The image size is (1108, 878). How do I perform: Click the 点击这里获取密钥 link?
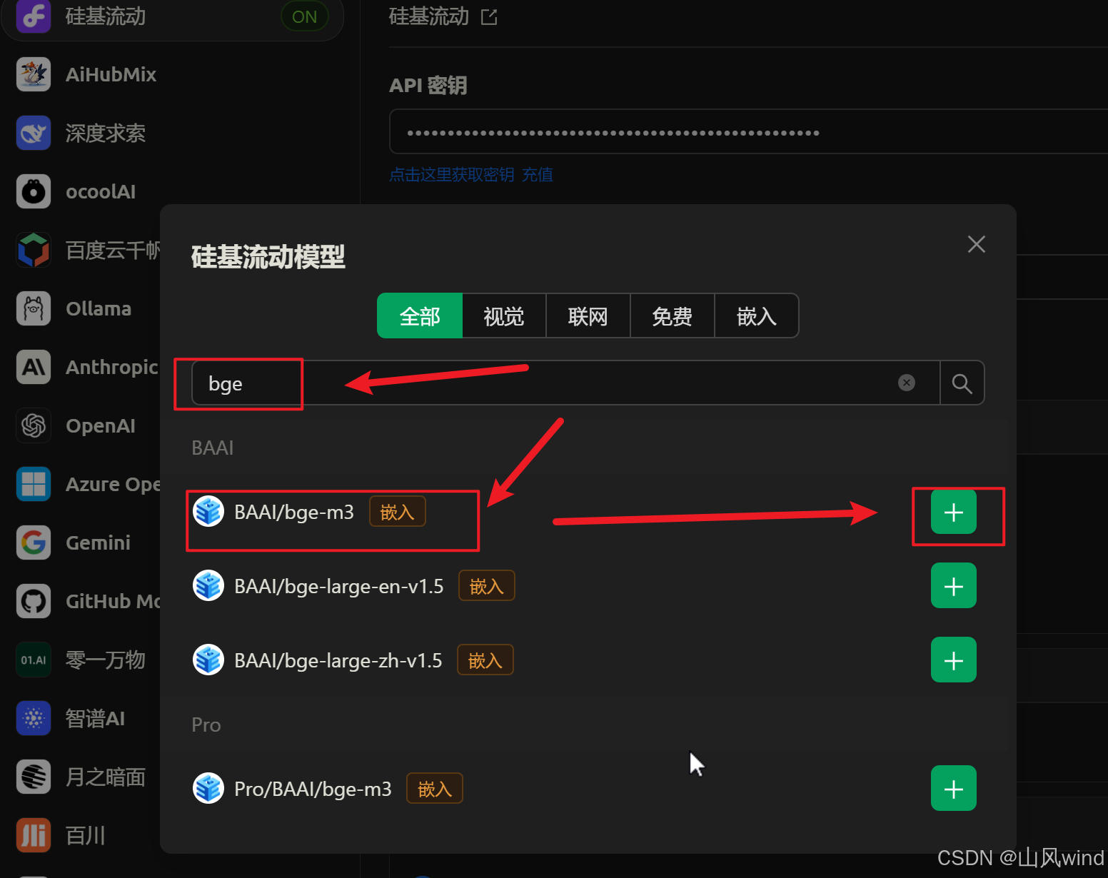pyautogui.click(x=451, y=175)
